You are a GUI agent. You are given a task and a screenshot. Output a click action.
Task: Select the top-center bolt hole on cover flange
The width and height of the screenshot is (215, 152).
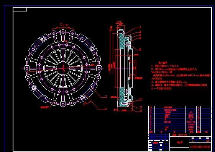click(63, 32)
